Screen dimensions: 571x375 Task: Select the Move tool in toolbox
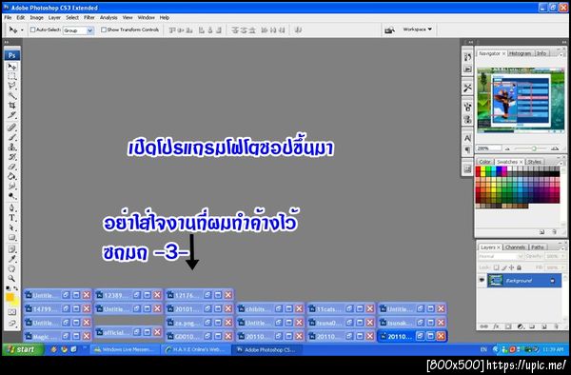12,67
